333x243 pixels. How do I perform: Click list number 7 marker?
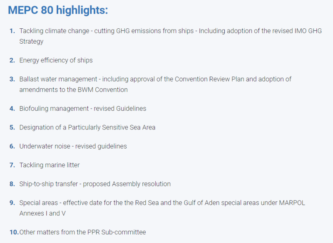click(x=12, y=165)
